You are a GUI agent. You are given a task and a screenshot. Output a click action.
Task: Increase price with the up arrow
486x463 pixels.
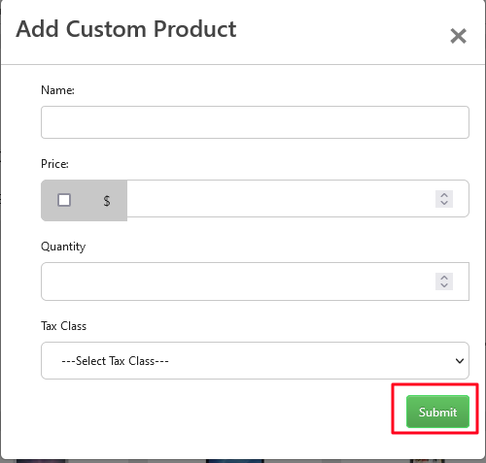click(444, 195)
